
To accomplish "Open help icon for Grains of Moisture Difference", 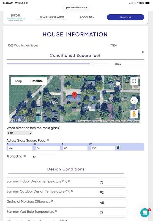I will pyautogui.click(x=52, y=201).
